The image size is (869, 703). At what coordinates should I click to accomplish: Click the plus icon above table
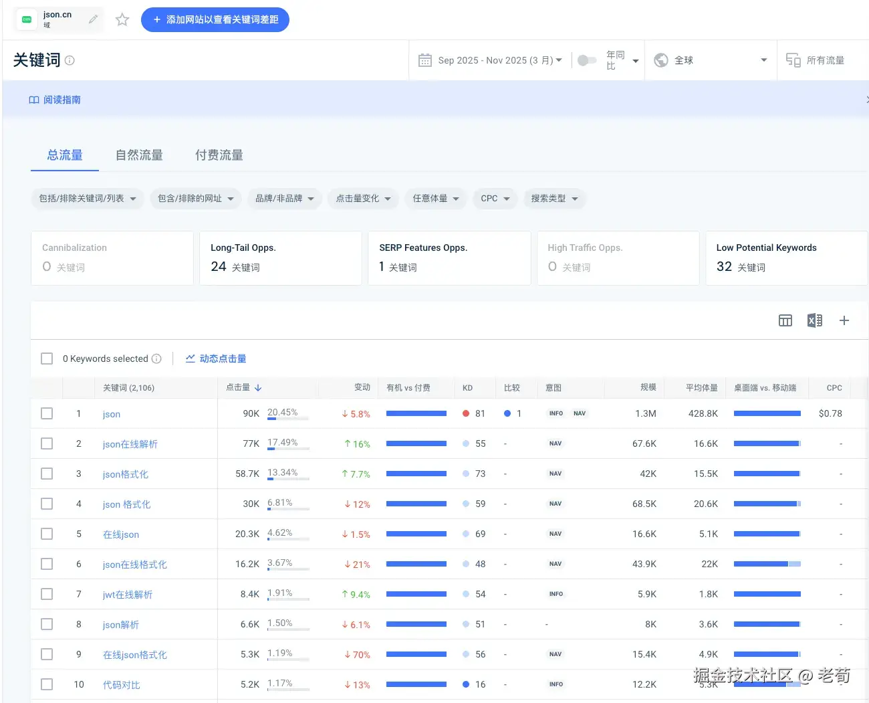tap(844, 320)
